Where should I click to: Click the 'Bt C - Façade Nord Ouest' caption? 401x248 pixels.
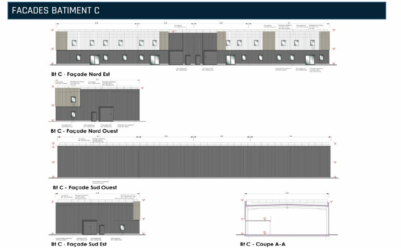(84, 131)
